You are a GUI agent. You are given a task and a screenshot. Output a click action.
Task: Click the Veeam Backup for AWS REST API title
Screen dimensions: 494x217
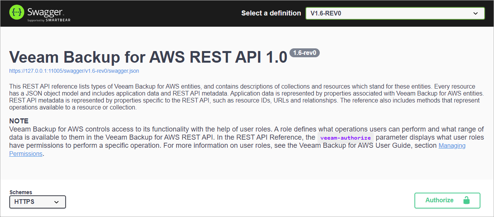pyautogui.click(x=148, y=57)
